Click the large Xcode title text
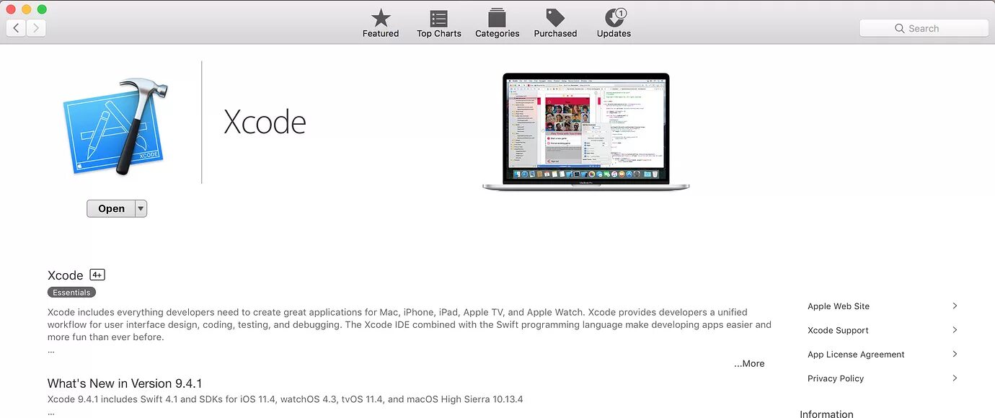This screenshot has height=418, width=995. point(265,122)
